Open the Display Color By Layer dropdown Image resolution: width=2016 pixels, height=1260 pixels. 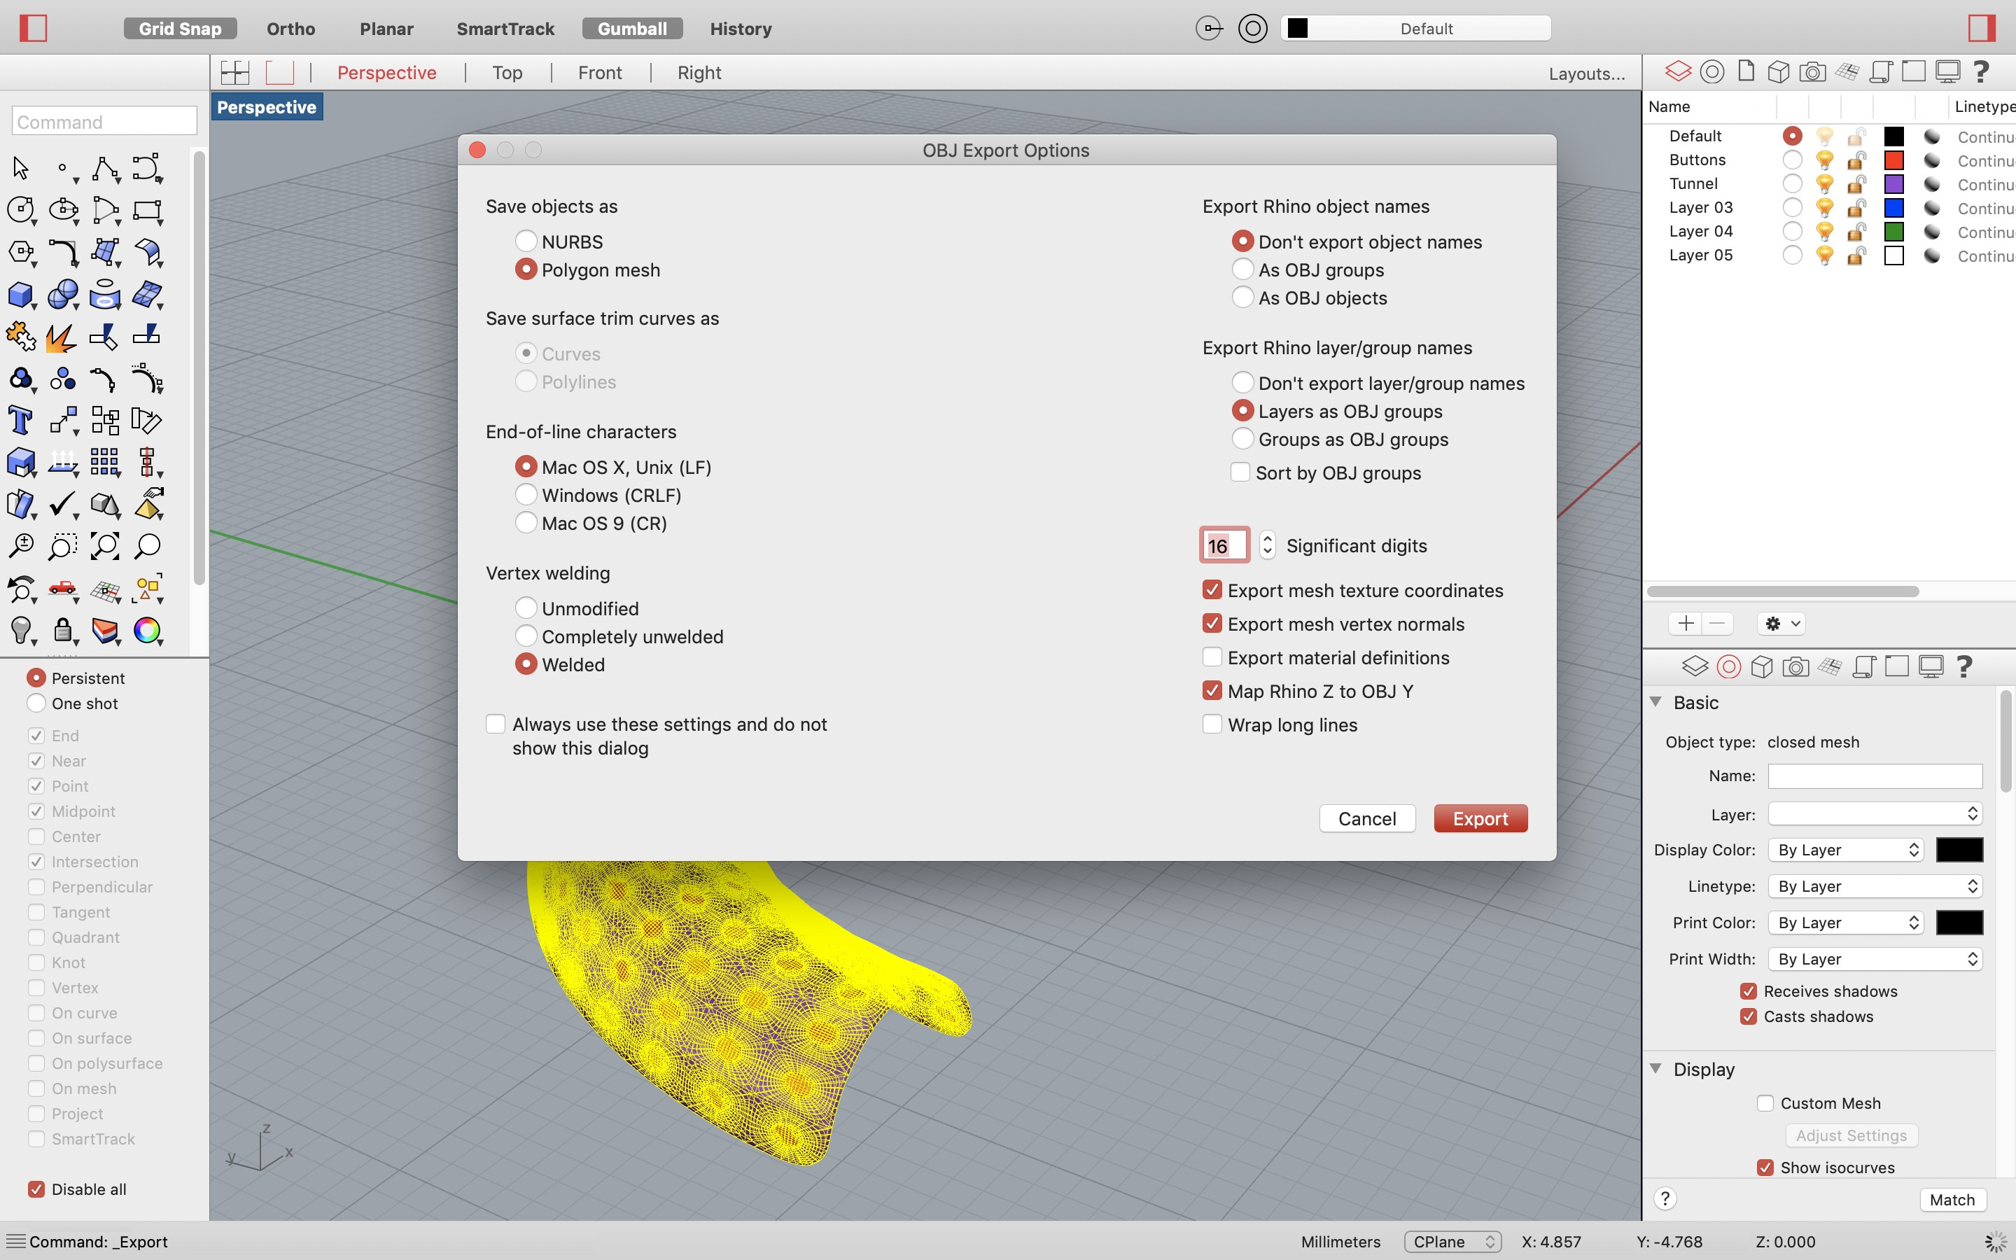(1846, 850)
